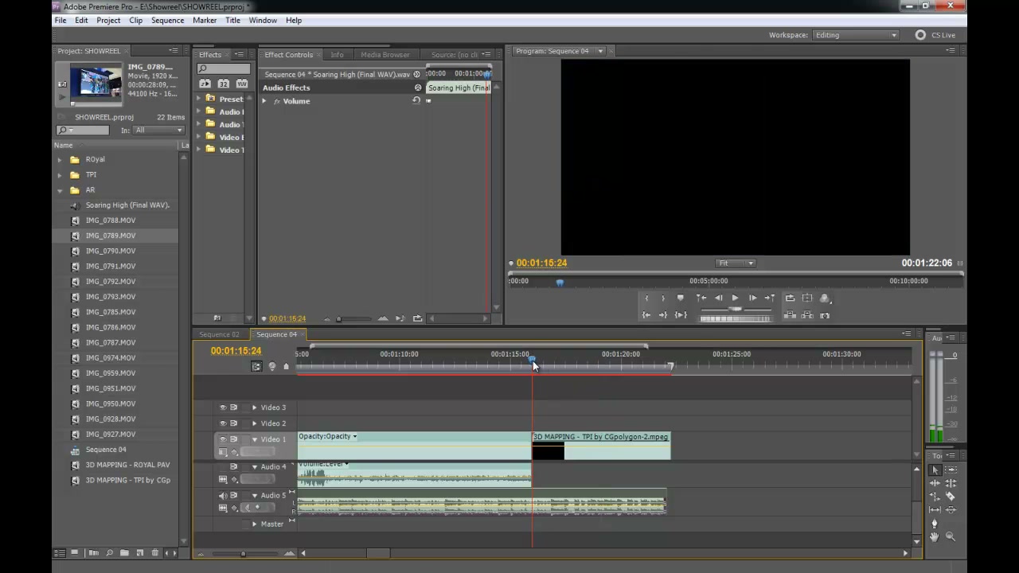
Task: Click the Loop button in Program monitor
Action: click(790, 298)
